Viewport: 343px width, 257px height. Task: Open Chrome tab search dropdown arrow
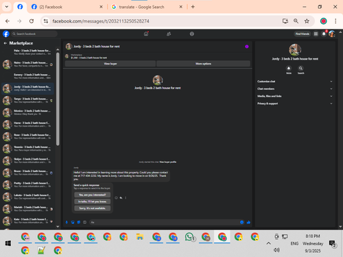coord(7,7)
